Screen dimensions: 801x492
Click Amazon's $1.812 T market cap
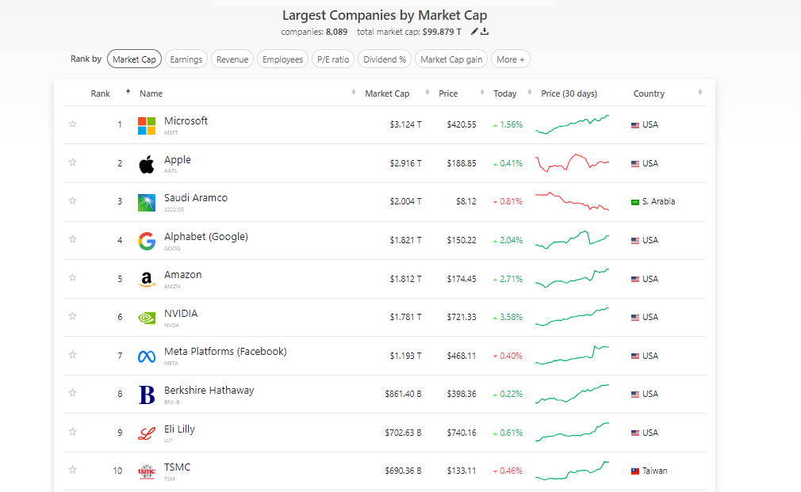pos(405,279)
